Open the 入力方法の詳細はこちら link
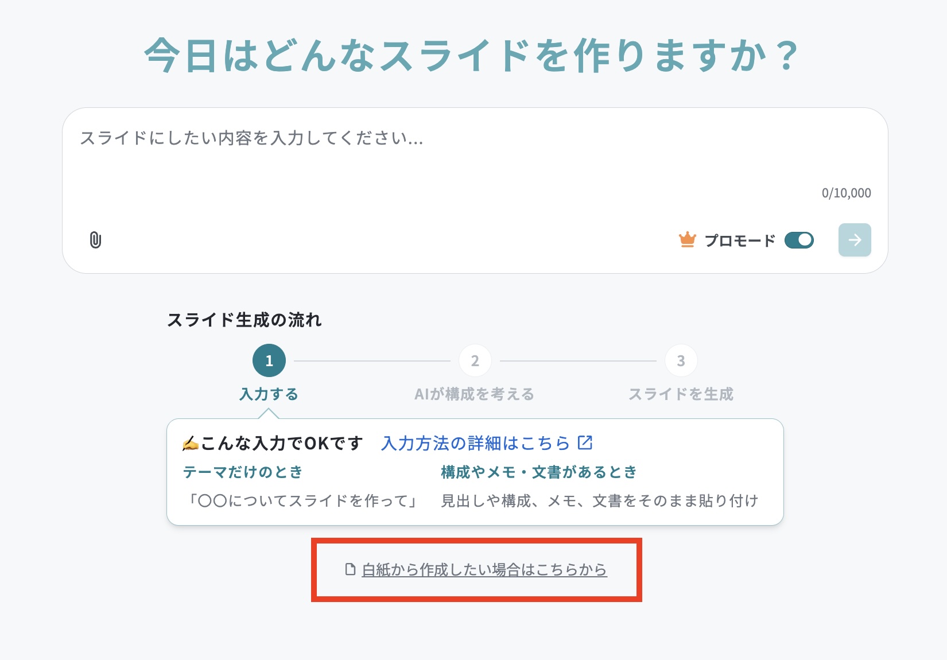947x660 pixels. tap(475, 443)
